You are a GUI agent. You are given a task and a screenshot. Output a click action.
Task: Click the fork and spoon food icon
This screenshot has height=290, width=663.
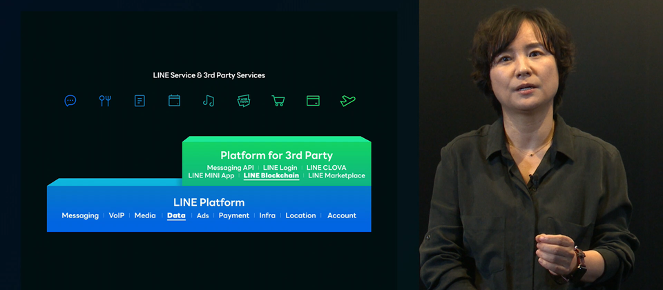[x=105, y=101]
